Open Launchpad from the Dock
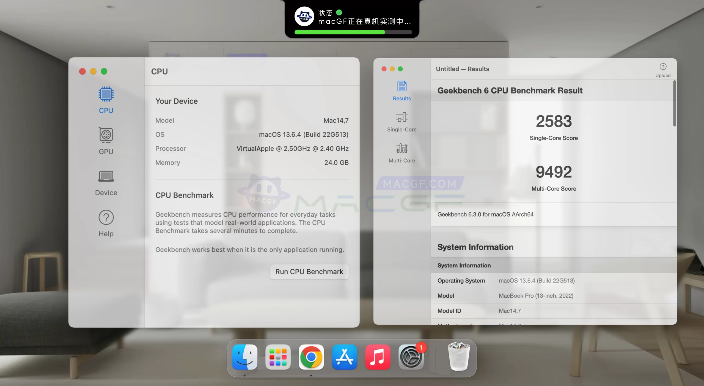The height and width of the screenshot is (386, 704). 278,357
